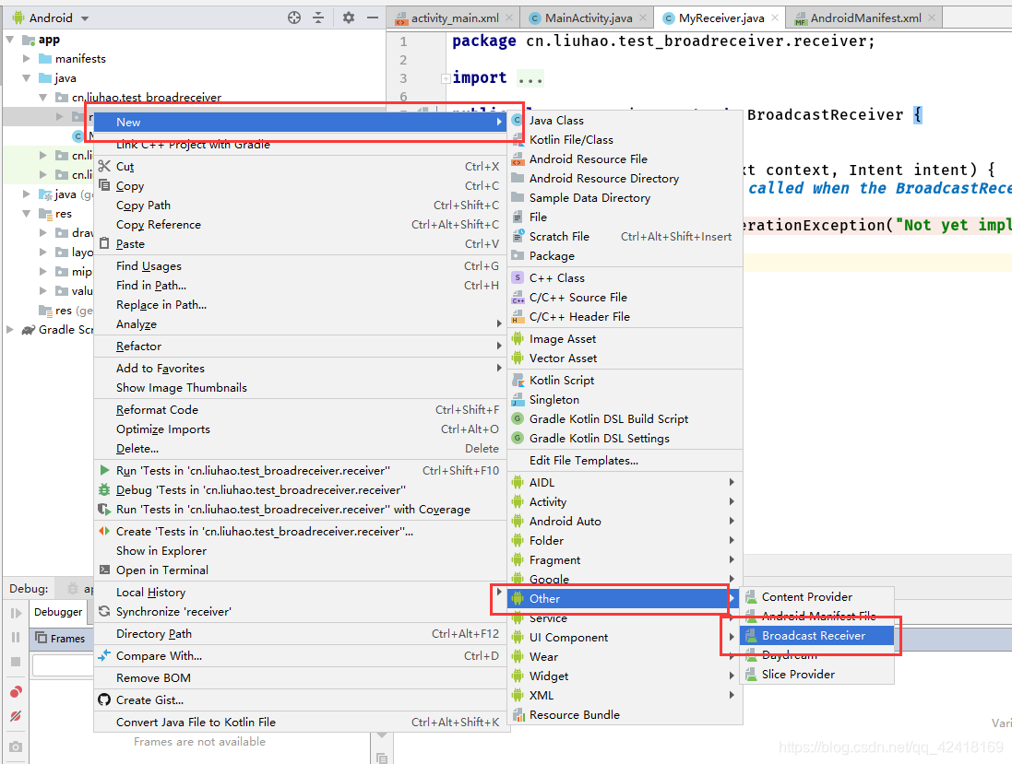
Task: Click the Image Asset android icon
Action: click(x=518, y=338)
